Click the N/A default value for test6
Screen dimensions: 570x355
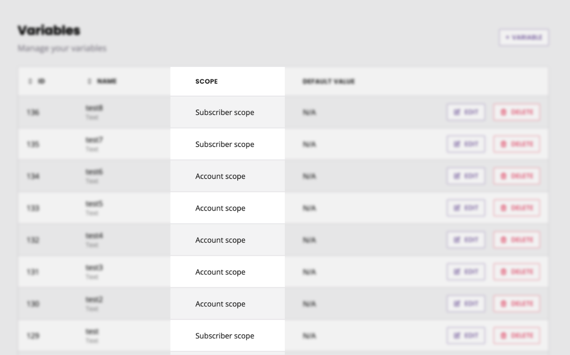pyautogui.click(x=309, y=176)
